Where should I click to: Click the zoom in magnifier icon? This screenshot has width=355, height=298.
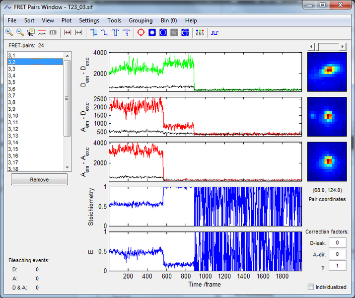tap(9, 32)
